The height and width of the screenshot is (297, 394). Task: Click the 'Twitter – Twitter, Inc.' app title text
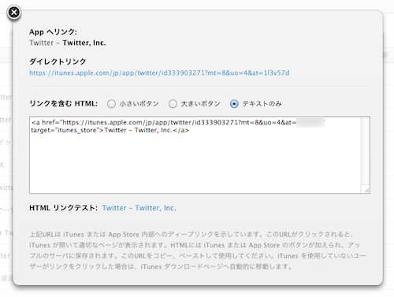68,43
